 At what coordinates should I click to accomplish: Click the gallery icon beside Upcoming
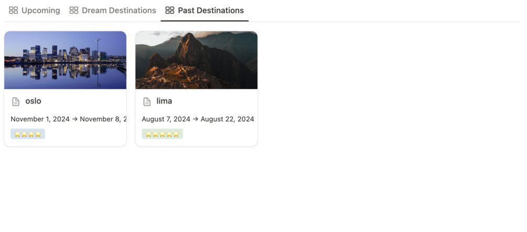[14, 10]
